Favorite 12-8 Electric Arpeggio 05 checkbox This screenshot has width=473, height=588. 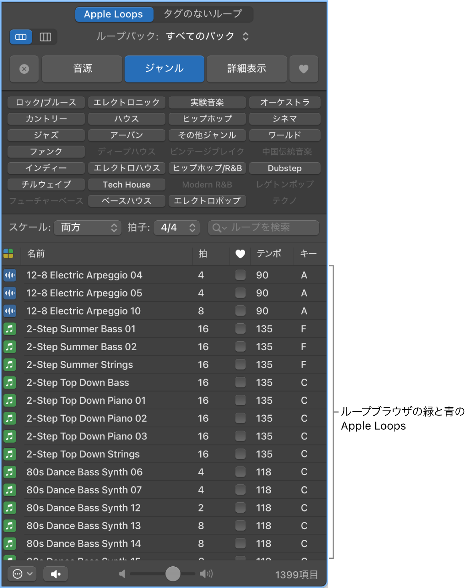coord(240,293)
